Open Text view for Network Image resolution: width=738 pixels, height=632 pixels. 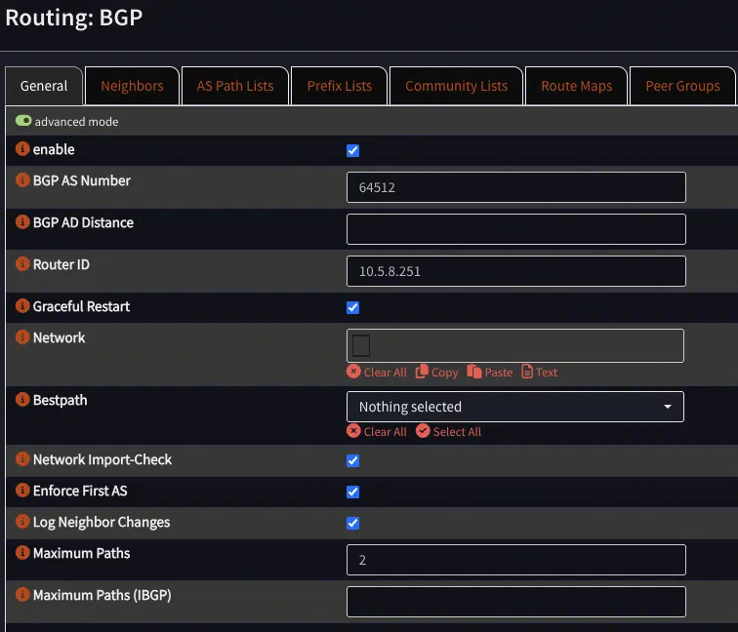click(x=540, y=372)
